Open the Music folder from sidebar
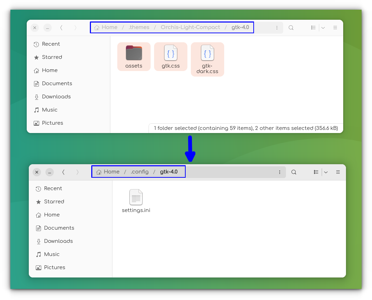The height and width of the screenshot is (300, 372). click(x=49, y=110)
